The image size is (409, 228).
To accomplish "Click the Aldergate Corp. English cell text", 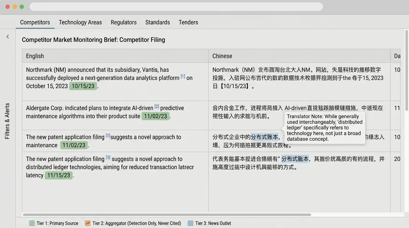I will [105, 112].
